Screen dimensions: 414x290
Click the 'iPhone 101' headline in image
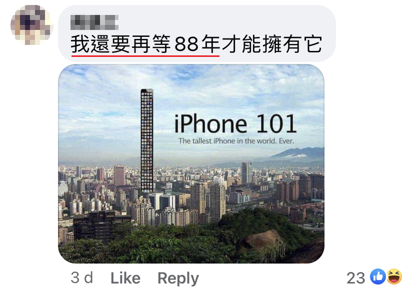[x=235, y=124]
